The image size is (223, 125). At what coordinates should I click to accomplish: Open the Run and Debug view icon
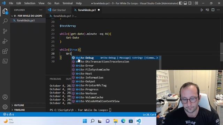5,41
